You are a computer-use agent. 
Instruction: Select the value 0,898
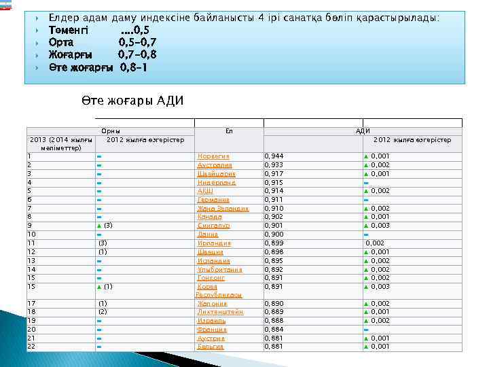click(x=274, y=251)
